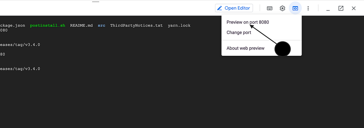
Task: Click ThirdPartyNotices.txt in the terminal listing
Action: pyautogui.click(x=136, y=25)
